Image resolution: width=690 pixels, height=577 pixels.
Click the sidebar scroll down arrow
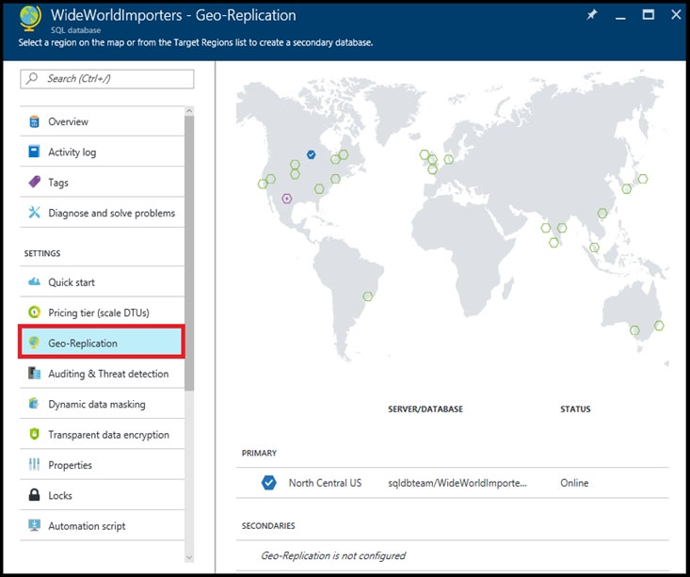189,557
